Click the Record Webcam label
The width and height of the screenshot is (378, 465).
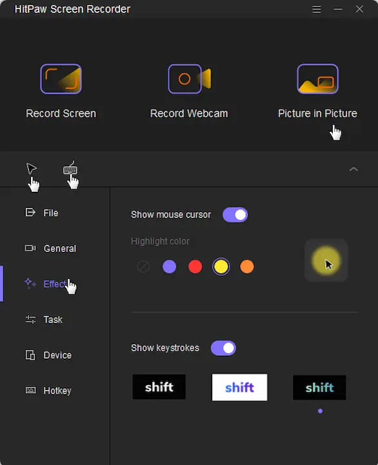click(189, 114)
